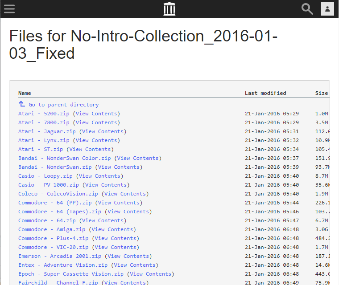View Contents of WonderSwan Color.zip
The height and width of the screenshot is (285, 339).
138,158
